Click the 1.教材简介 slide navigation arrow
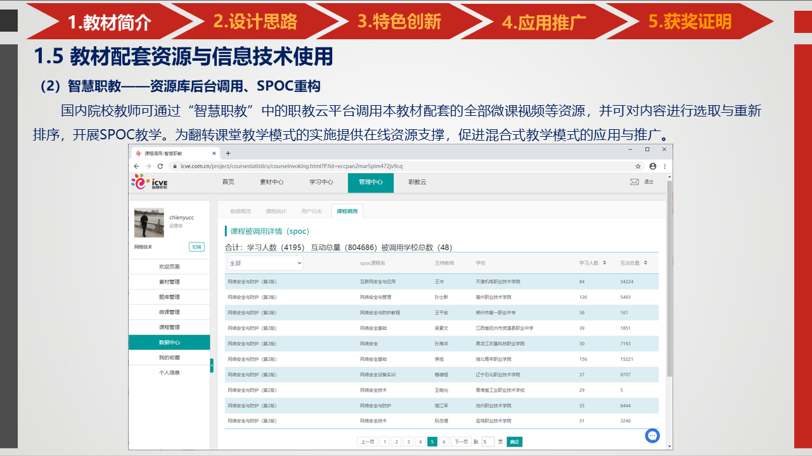Viewport: 812px width, 456px height. [x=110, y=22]
